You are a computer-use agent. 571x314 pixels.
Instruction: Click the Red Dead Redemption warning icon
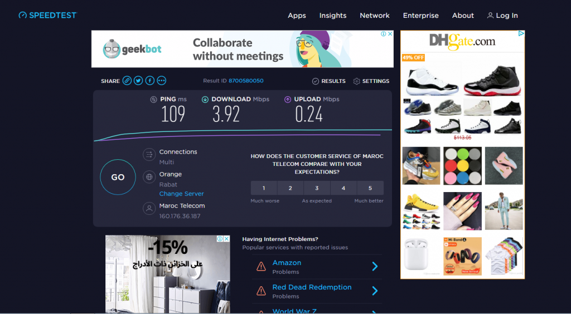pos(261,291)
